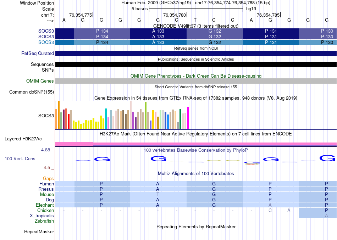Screen dimensions: 337x240
Task: Click the tall lime-green bar in GTEx chart
Action: click(146, 116)
